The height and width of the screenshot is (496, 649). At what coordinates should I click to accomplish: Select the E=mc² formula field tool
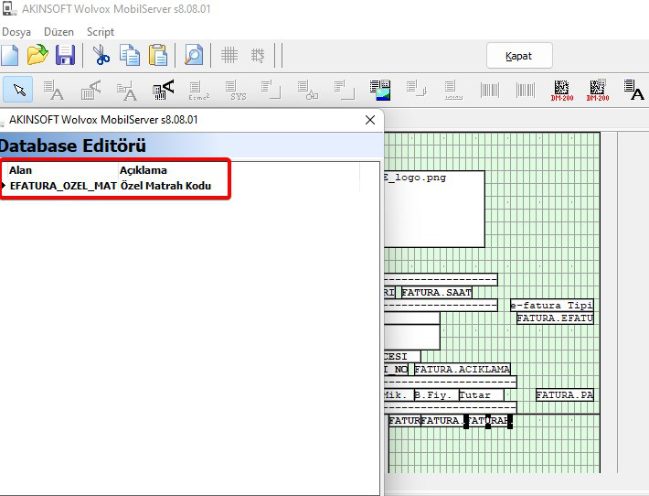199,91
